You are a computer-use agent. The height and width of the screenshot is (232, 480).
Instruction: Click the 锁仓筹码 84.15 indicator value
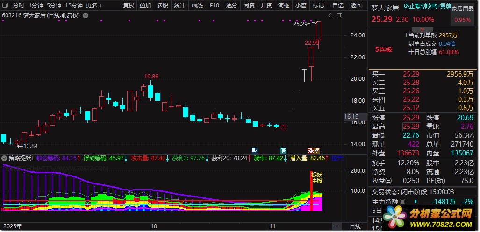click(58, 158)
